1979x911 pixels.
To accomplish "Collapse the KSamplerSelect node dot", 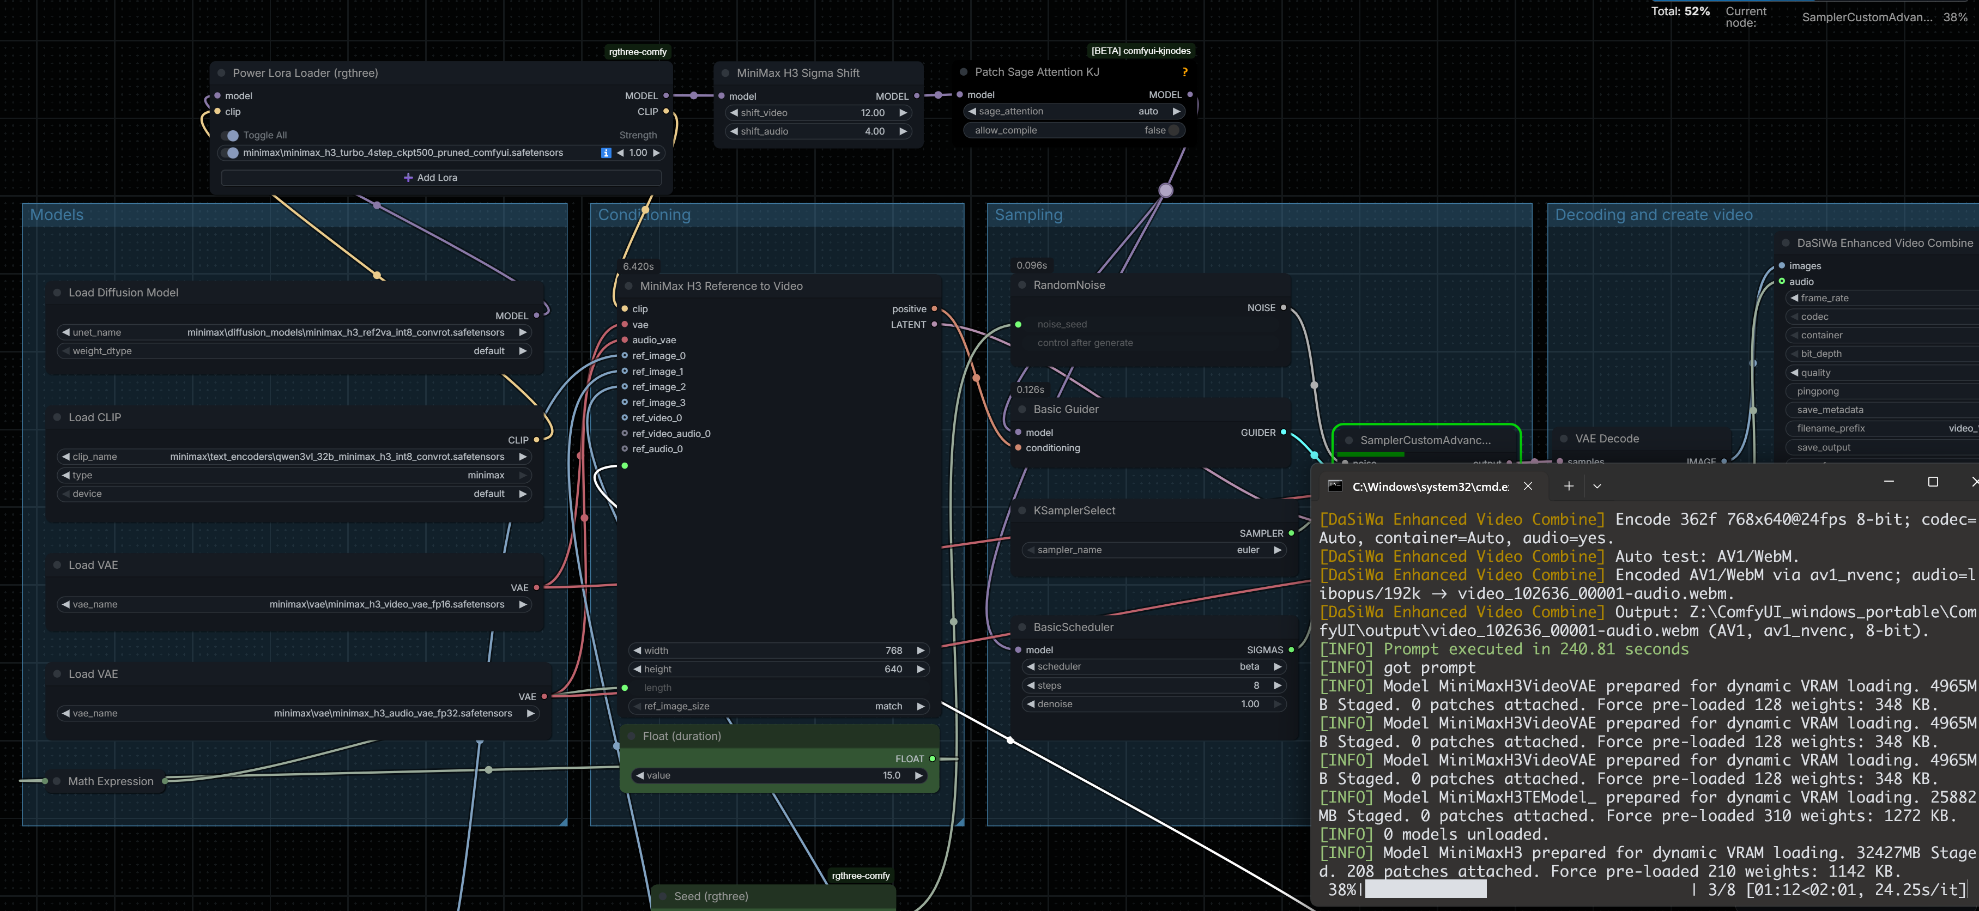I will (1022, 511).
